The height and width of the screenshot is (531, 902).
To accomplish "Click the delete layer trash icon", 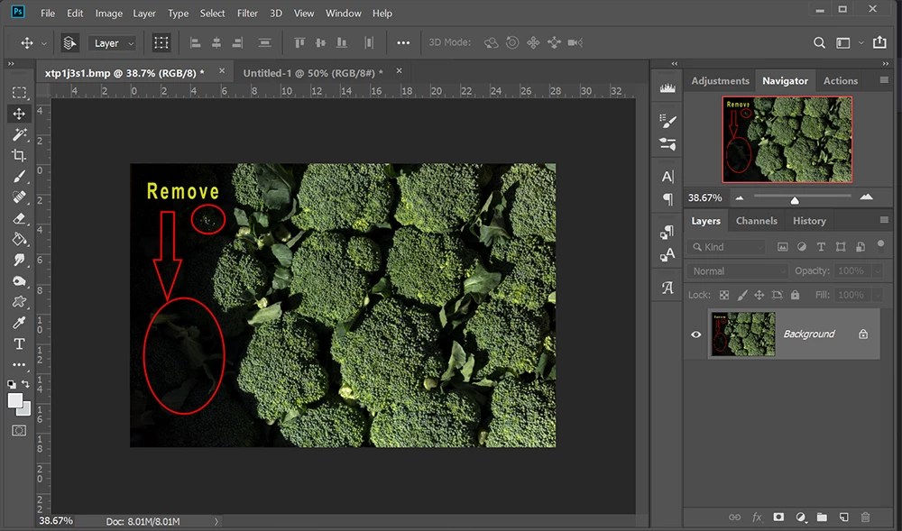I will pyautogui.click(x=866, y=517).
